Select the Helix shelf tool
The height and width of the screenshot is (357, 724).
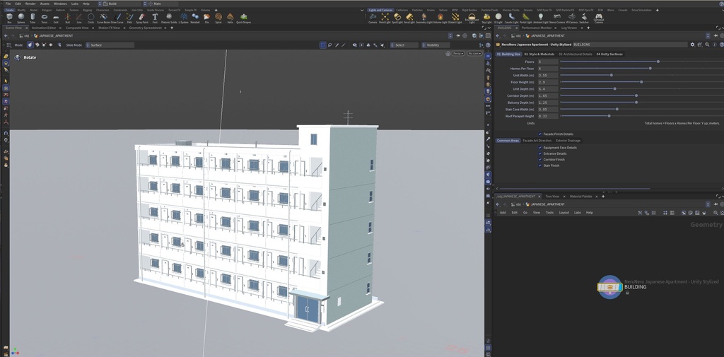[x=230, y=18]
